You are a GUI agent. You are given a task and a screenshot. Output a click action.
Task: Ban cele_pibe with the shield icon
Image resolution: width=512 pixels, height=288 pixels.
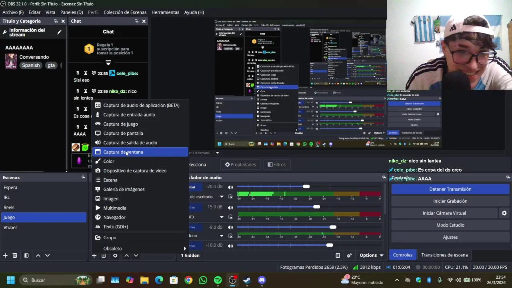pyautogui.click(x=94, y=73)
